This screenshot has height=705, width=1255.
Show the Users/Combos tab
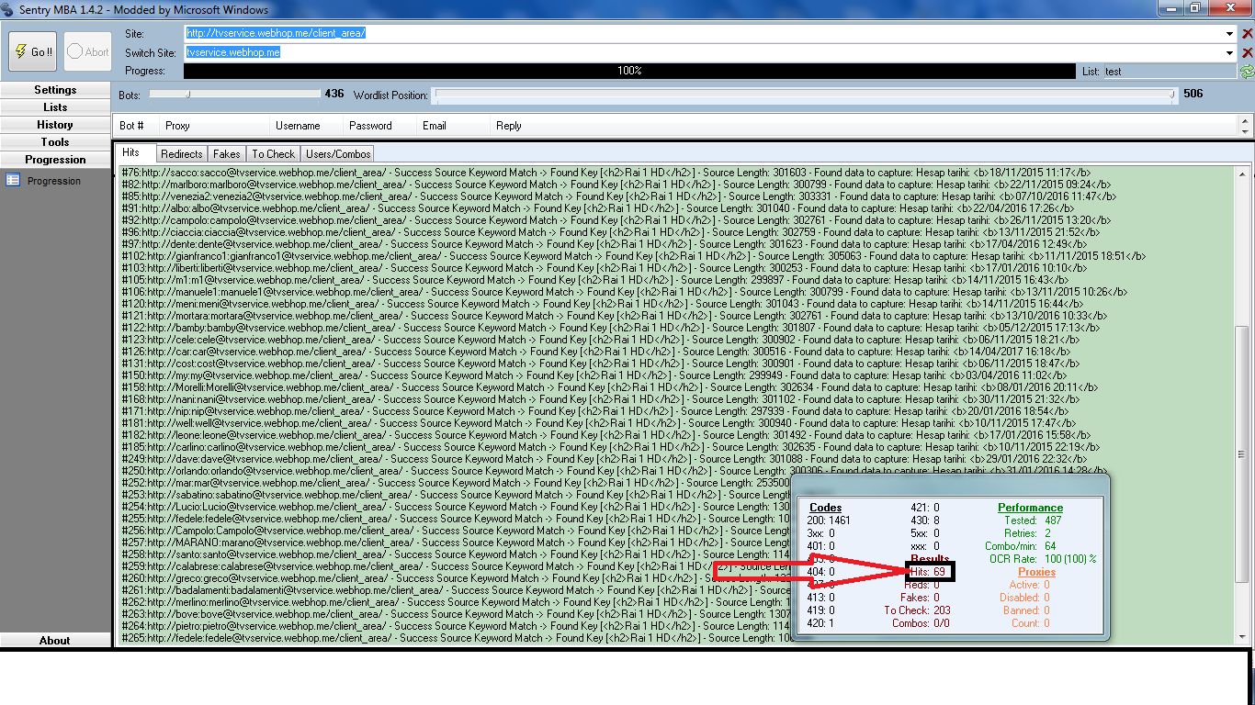[x=337, y=154]
